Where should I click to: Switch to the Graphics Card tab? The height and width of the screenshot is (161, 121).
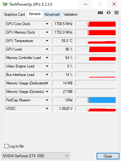14,14
